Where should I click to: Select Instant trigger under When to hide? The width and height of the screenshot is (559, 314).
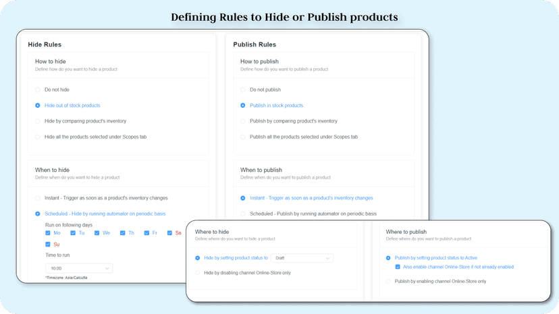(x=37, y=198)
